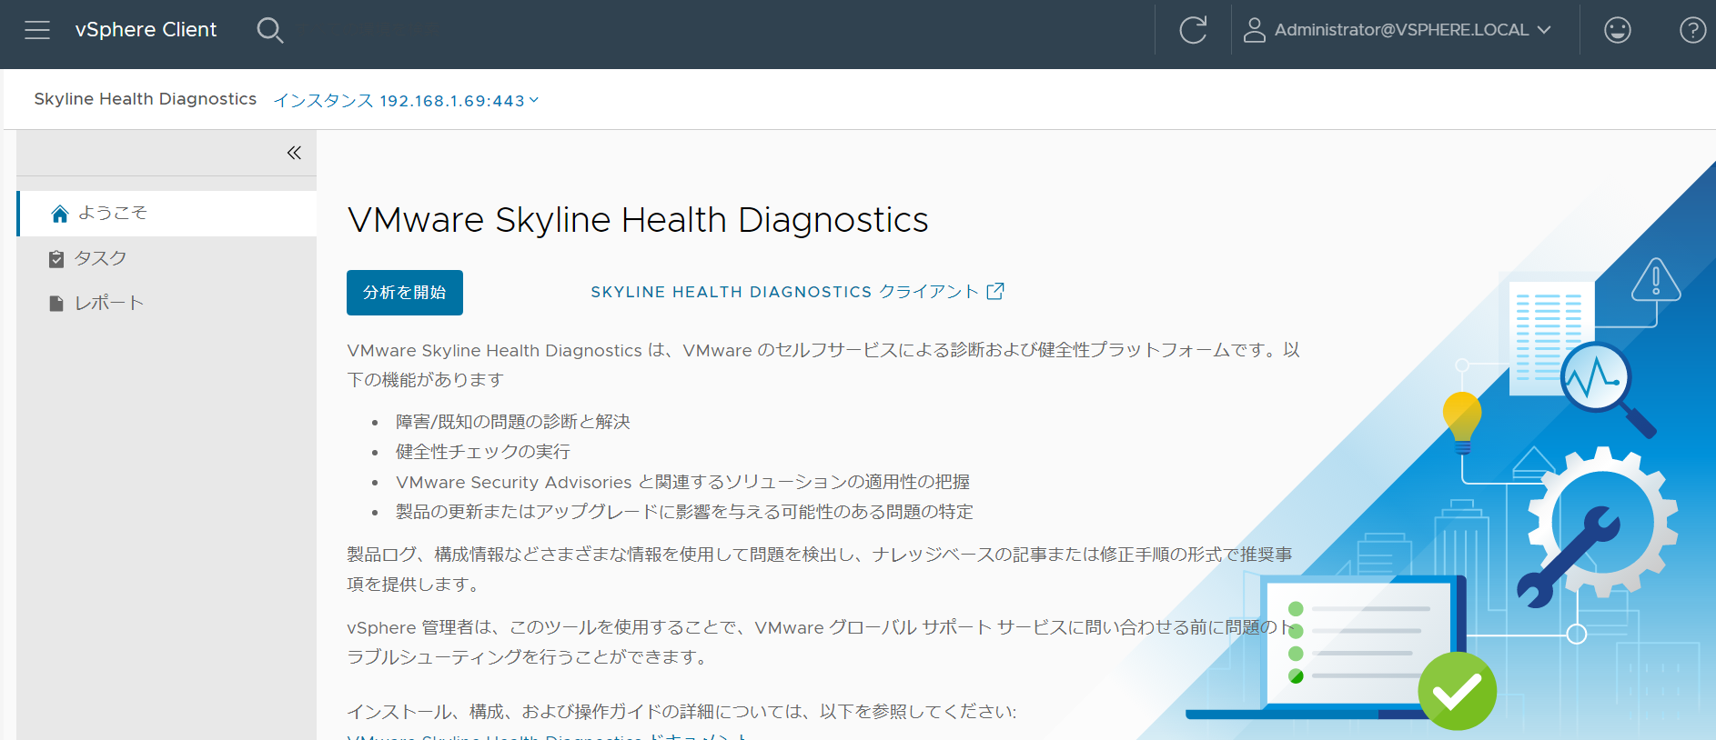This screenshot has width=1716, height=740.
Task: Click the VMware Security Advisories bullet text
Action: [x=683, y=482]
